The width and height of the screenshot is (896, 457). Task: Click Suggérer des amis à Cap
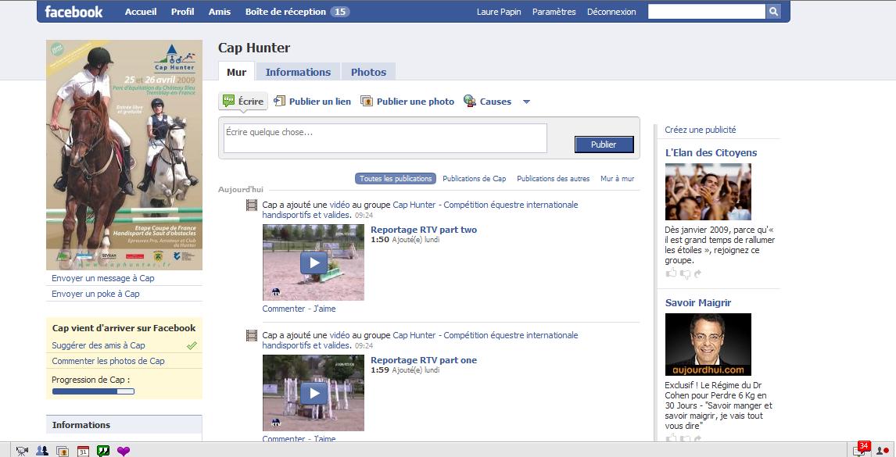pos(99,345)
